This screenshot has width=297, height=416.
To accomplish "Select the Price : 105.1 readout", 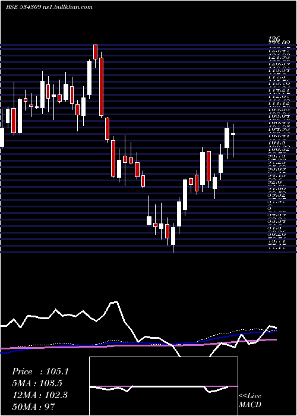I will point(40,371).
